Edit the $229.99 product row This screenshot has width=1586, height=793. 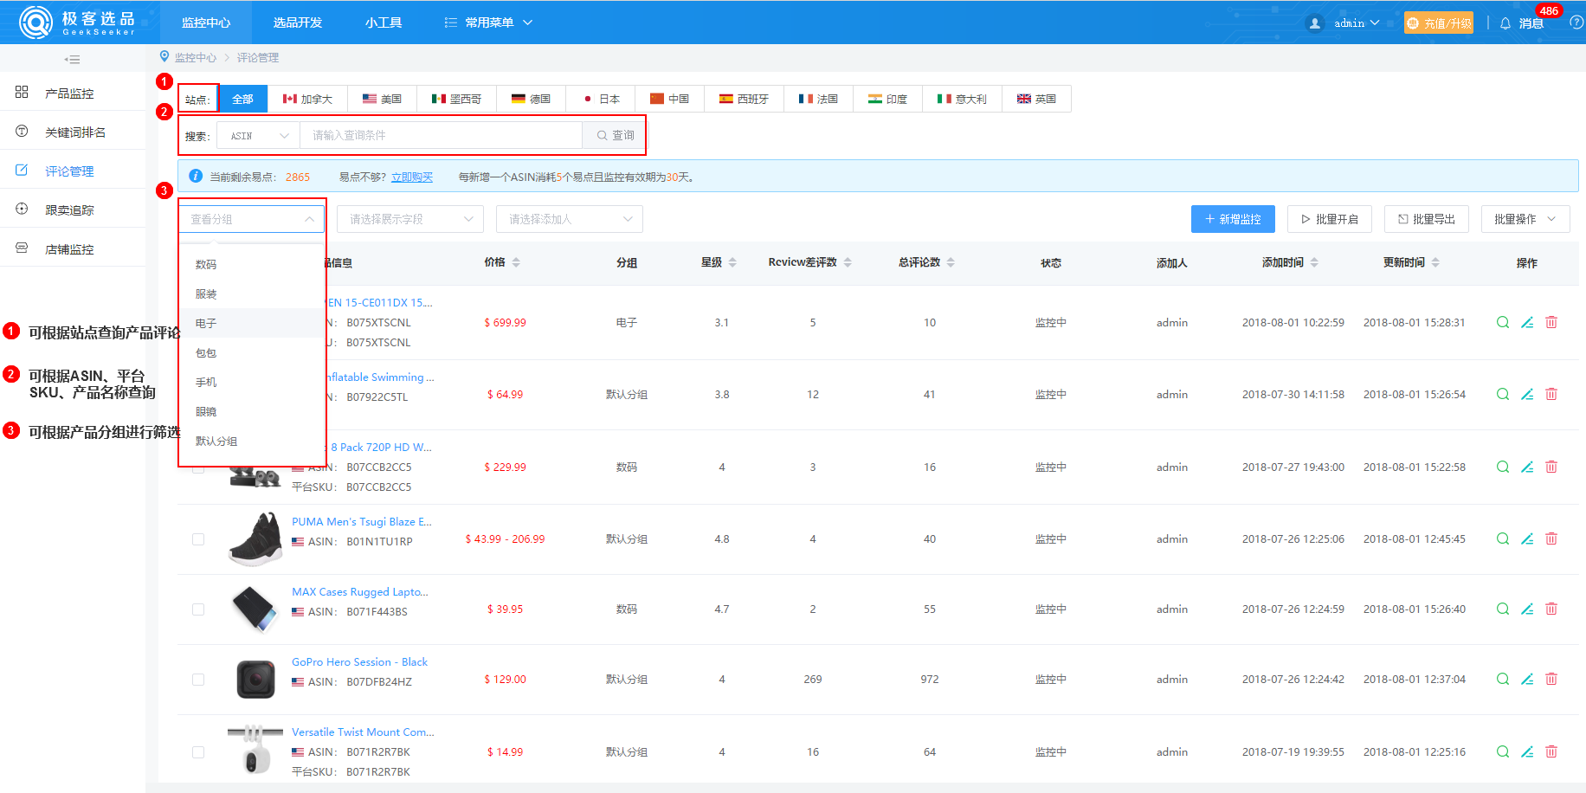[x=1527, y=467]
